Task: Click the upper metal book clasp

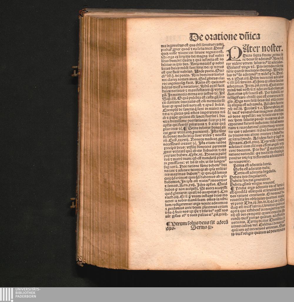Action: pos(75,71)
